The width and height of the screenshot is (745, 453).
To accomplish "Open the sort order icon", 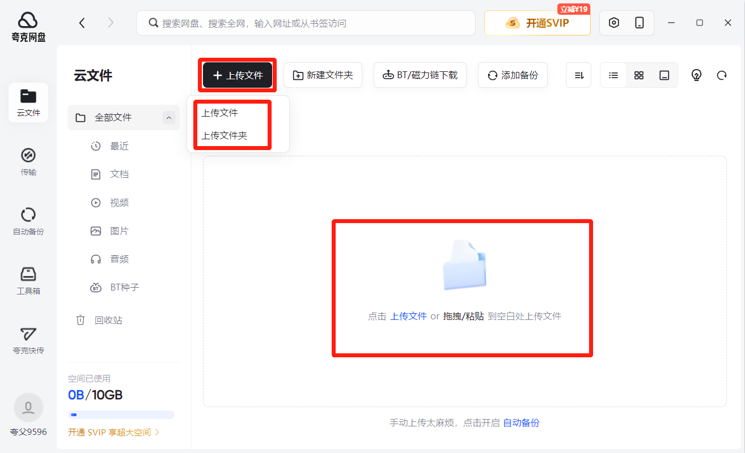I will pos(579,75).
